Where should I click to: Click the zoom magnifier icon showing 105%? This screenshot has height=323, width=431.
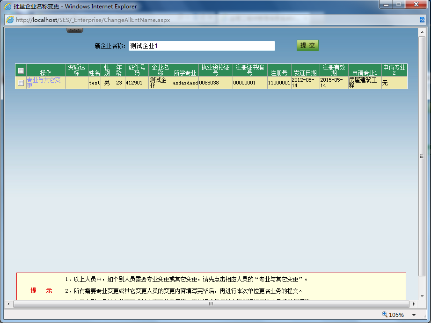385,315
